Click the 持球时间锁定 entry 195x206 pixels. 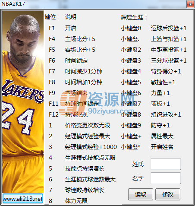tap(82, 104)
